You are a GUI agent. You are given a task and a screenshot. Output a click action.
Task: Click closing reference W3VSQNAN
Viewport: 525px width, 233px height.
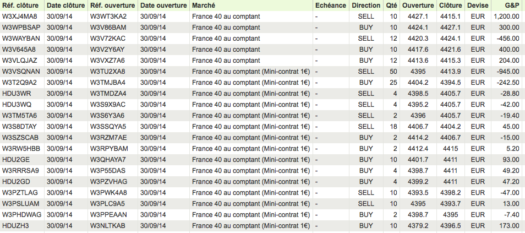(x=21, y=71)
